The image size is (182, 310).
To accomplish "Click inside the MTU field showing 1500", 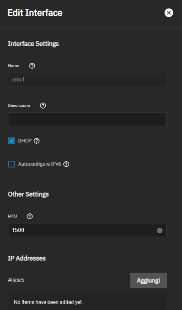I will pos(87,230).
